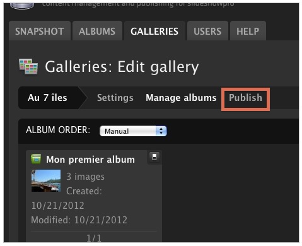The height and width of the screenshot is (246, 302).
Task: Go to the USERS tab
Action: 207,31
